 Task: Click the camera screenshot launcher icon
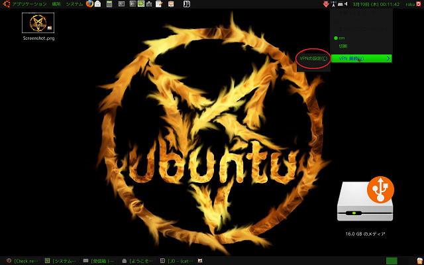click(x=149, y=4)
